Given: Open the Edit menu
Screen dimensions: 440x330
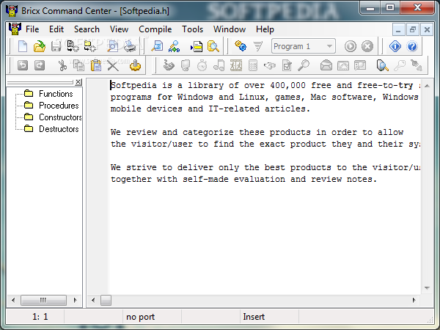Looking at the screenshot, I should click(56, 29).
